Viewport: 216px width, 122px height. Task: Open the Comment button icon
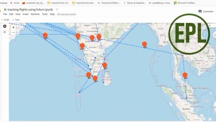200,11
